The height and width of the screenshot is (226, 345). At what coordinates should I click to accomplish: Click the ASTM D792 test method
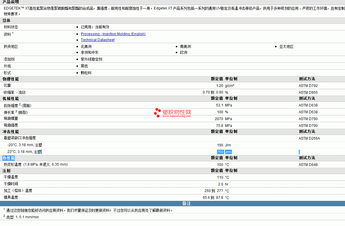tap(308, 86)
